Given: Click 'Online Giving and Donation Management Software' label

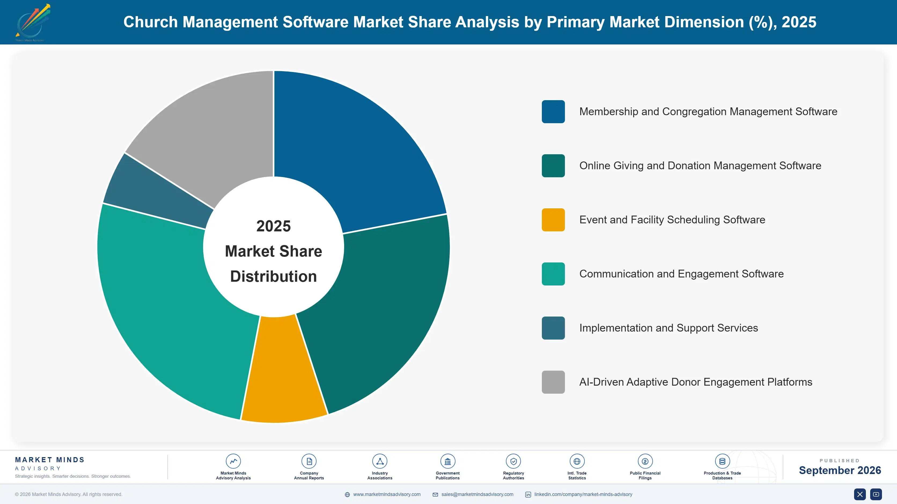Looking at the screenshot, I should pyautogui.click(x=700, y=166).
